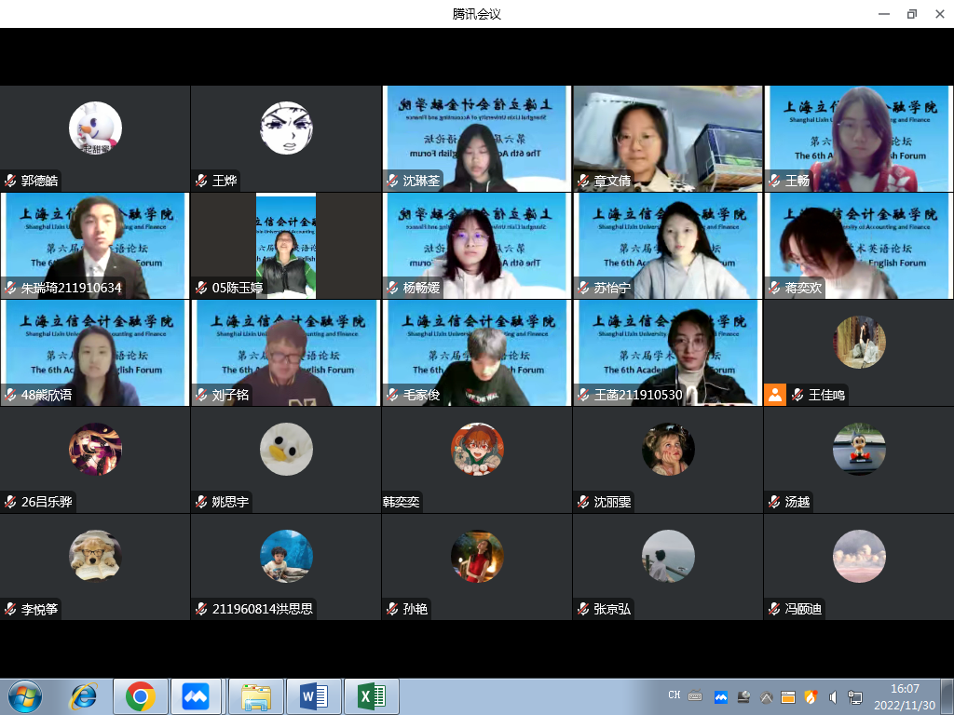This screenshot has width=954, height=715.
Task: Open Excel from the taskbar
Action: 371,696
